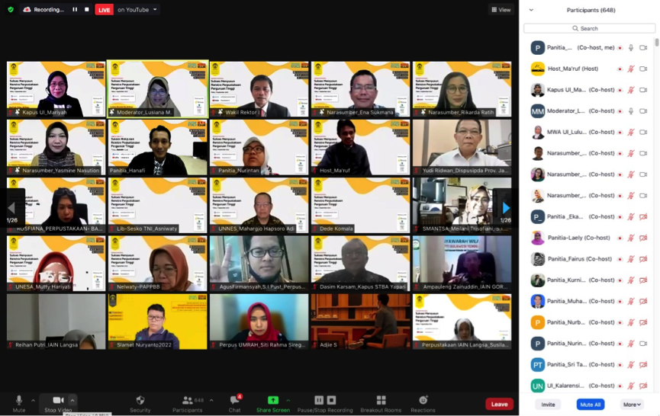
Task: Select Panitia_Hanafi video tile
Action: pyautogui.click(x=157, y=147)
